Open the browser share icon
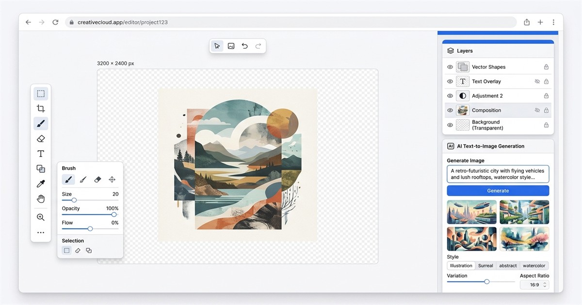This screenshot has height=305, width=582. point(527,22)
